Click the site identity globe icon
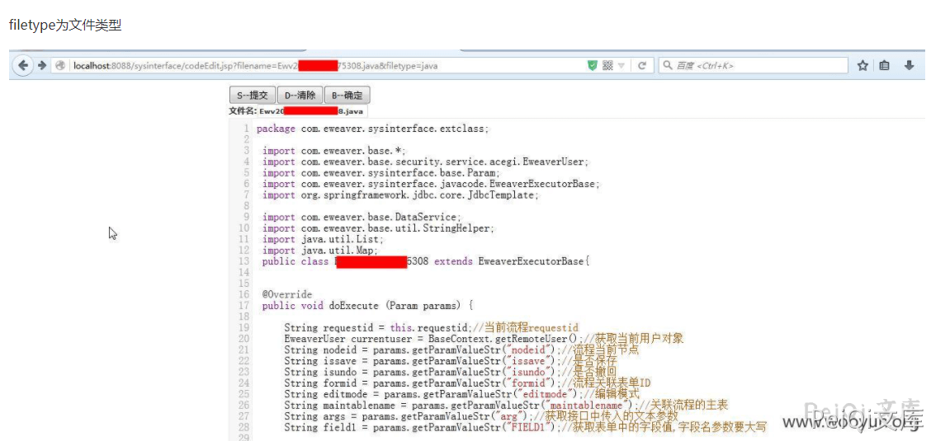The image size is (931, 441). 60,66
